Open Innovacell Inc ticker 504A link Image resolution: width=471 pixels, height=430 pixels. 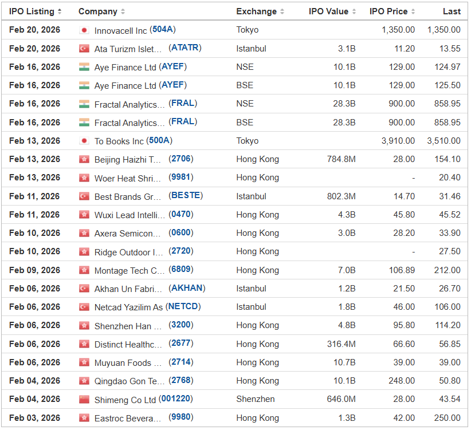[163, 29]
